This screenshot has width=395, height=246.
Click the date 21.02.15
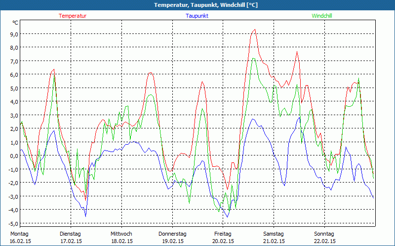pyautogui.click(x=275, y=241)
